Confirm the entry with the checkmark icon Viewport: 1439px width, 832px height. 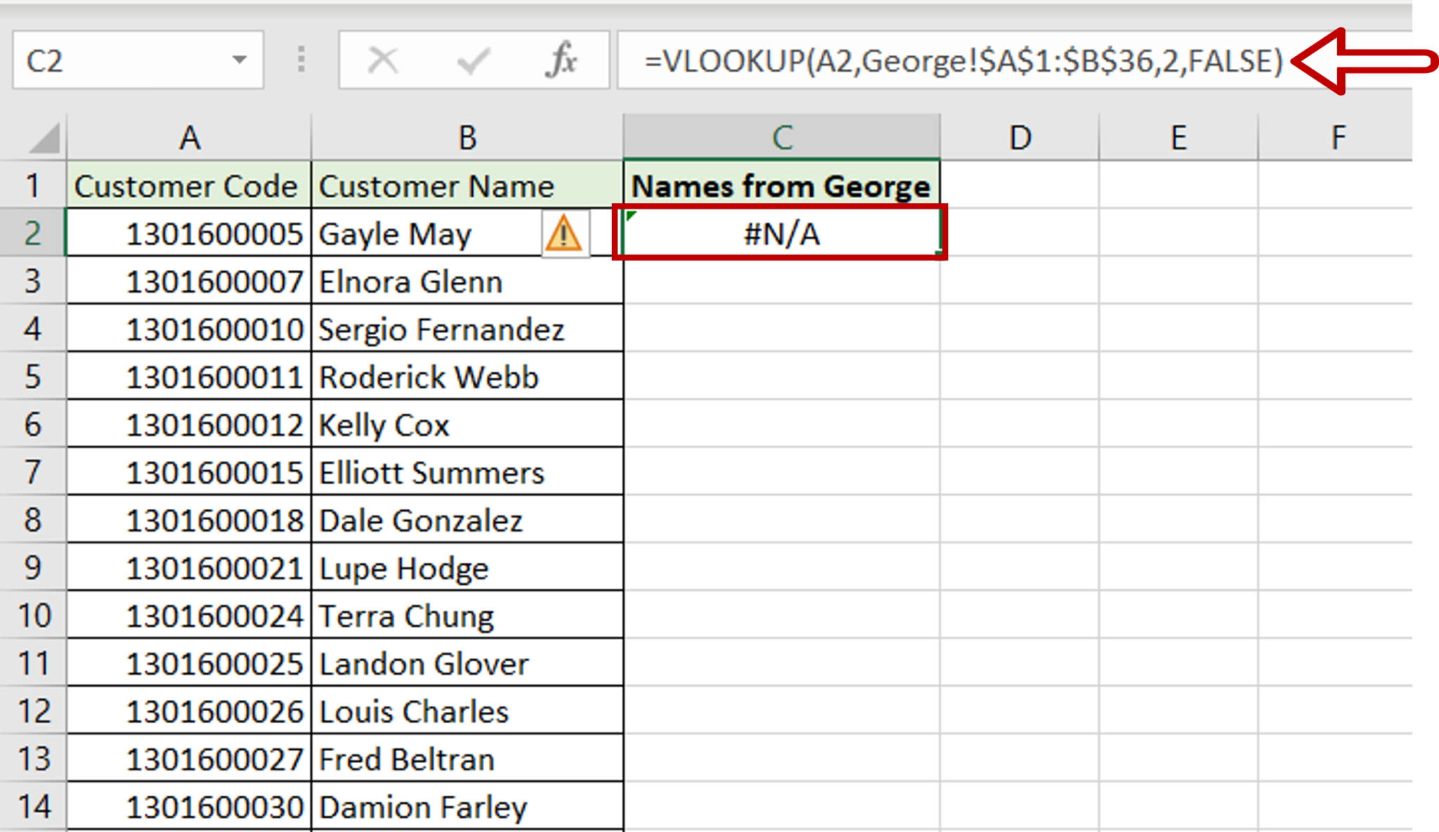(x=473, y=60)
